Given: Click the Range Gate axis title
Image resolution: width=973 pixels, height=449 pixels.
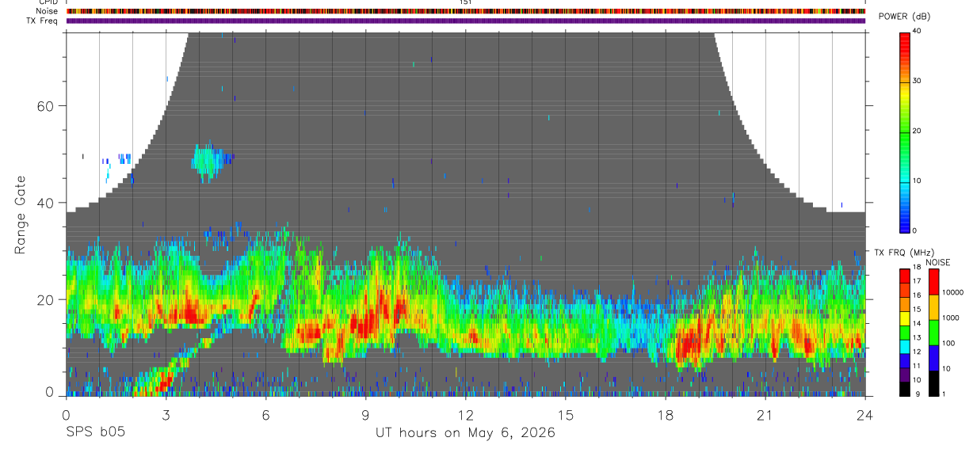Looking at the screenshot, I should (x=20, y=215).
